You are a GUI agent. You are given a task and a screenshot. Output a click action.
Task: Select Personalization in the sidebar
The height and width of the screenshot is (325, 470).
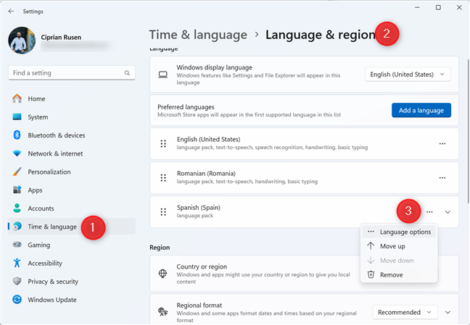point(72,172)
